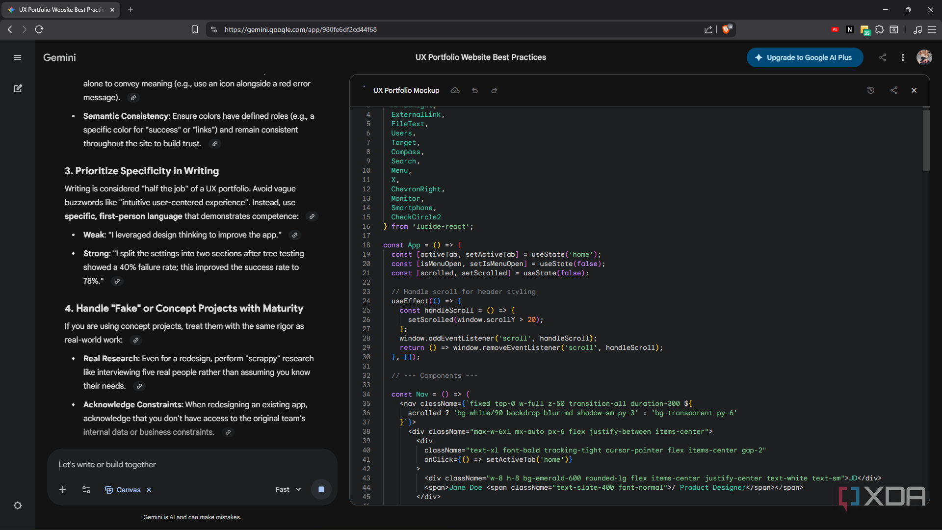Image resolution: width=942 pixels, height=530 pixels.
Task: Open settings gear in left sidebar
Action: 18,505
